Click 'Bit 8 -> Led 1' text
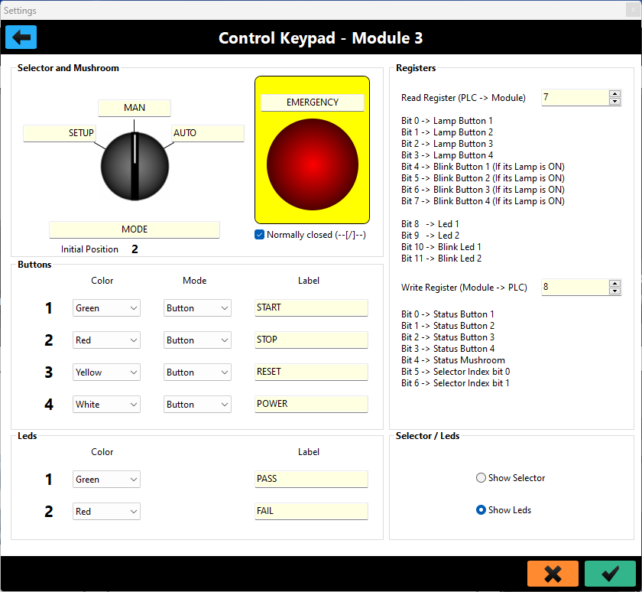Image resolution: width=642 pixels, height=592 pixels. tap(430, 224)
